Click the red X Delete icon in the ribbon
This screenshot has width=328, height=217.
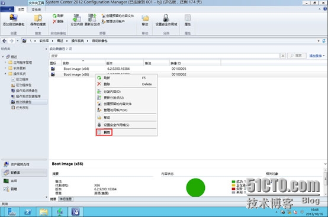[x=54, y=21]
